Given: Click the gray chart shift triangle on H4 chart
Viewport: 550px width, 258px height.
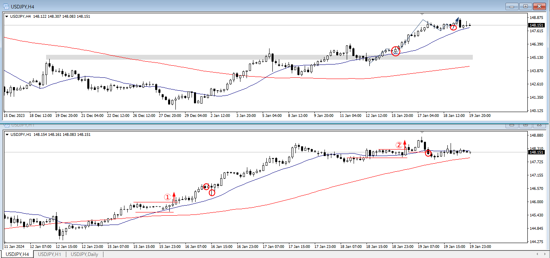Looking at the screenshot, I should click(x=423, y=15).
